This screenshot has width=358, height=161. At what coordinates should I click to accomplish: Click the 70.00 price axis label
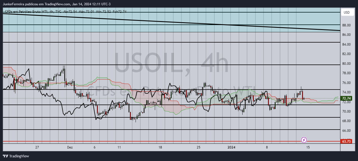point(347,112)
